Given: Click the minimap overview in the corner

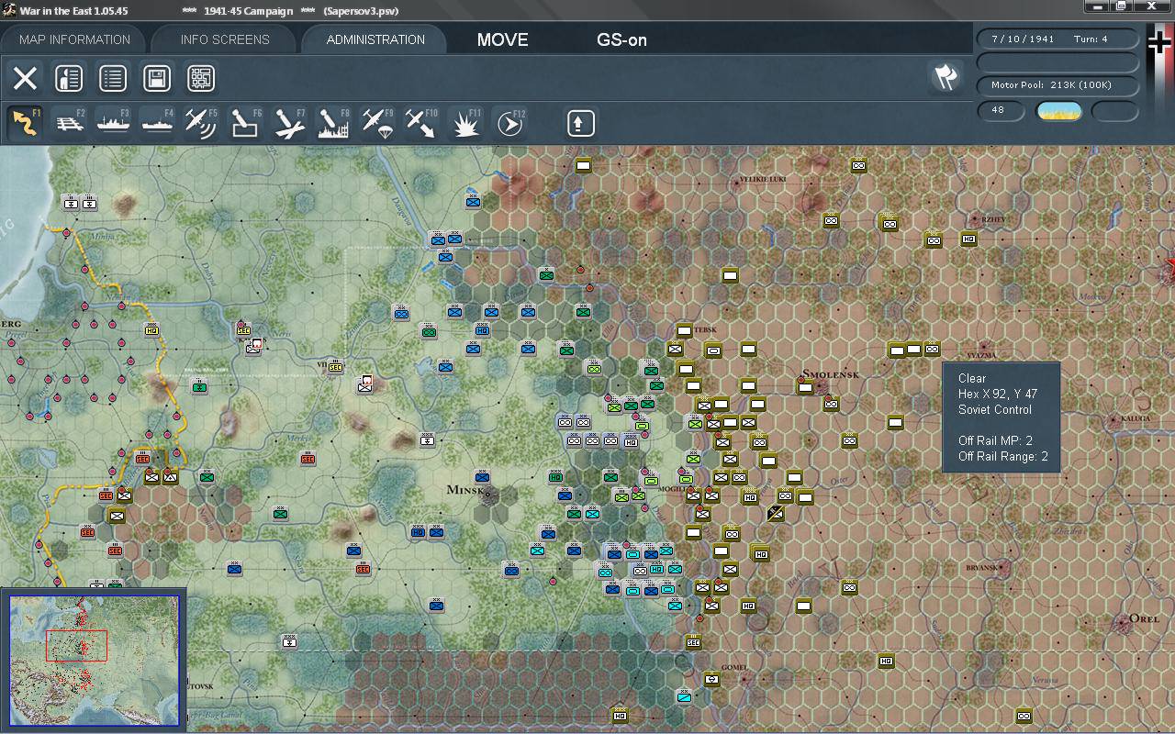Looking at the screenshot, I should coord(95,661).
